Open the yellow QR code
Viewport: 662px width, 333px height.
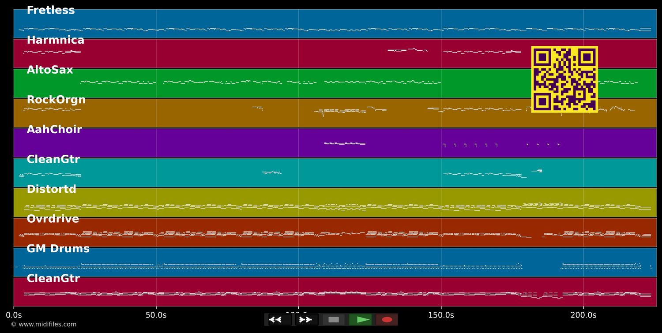point(564,79)
